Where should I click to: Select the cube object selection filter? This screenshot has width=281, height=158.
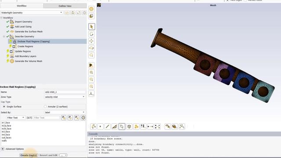coord(129,126)
